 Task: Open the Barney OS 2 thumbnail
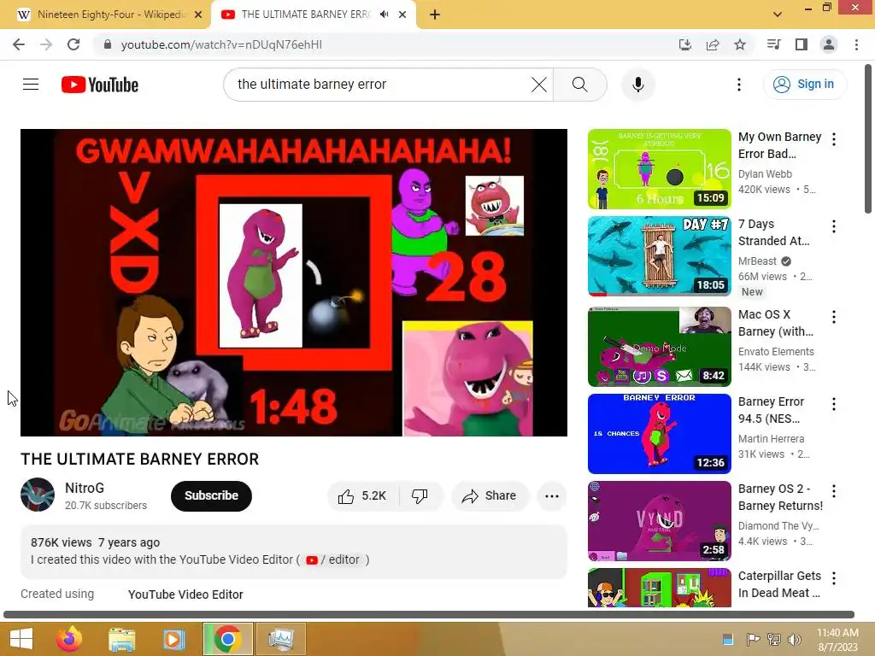[659, 520]
